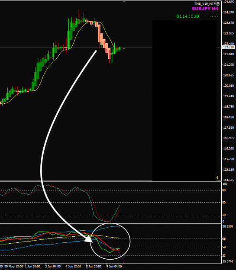Click the 3 Jun 04:00 time label
Screen dimensions: 236x270
coord(53,267)
